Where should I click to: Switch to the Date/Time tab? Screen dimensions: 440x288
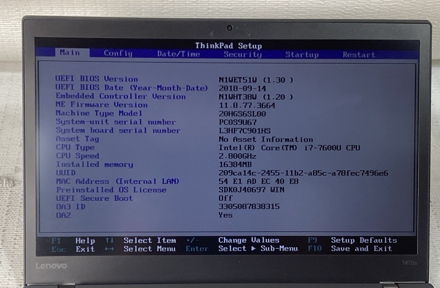point(178,54)
